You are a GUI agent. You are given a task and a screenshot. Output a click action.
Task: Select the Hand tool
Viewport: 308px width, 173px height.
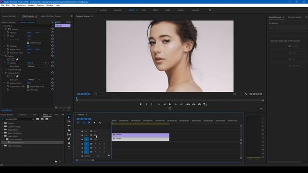[x=69, y=143]
